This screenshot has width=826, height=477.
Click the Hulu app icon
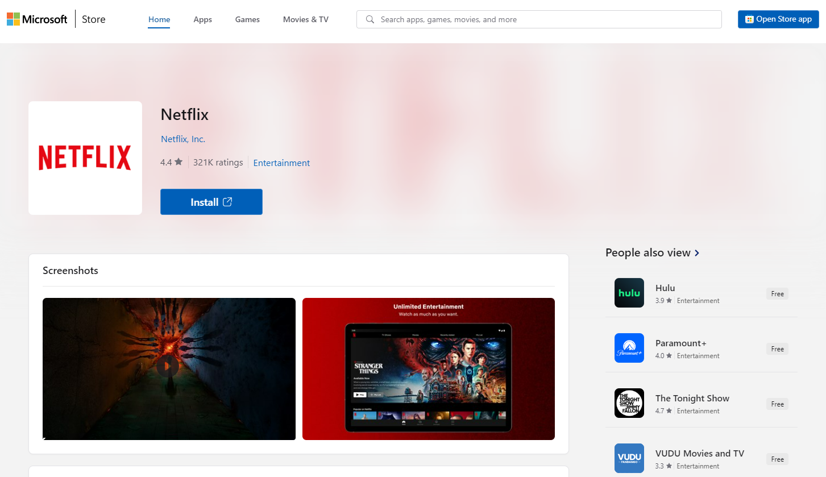[629, 293]
